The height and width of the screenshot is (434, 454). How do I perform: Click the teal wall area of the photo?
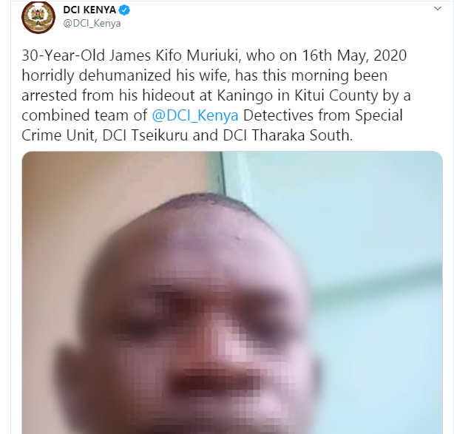pos(376,231)
